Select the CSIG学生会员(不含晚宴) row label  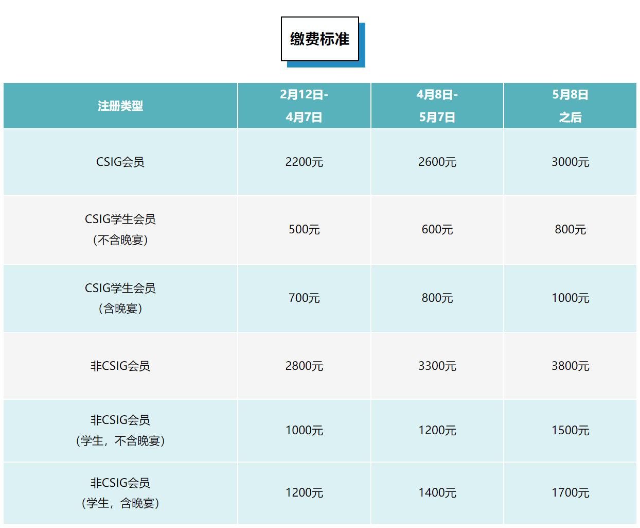pos(120,230)
